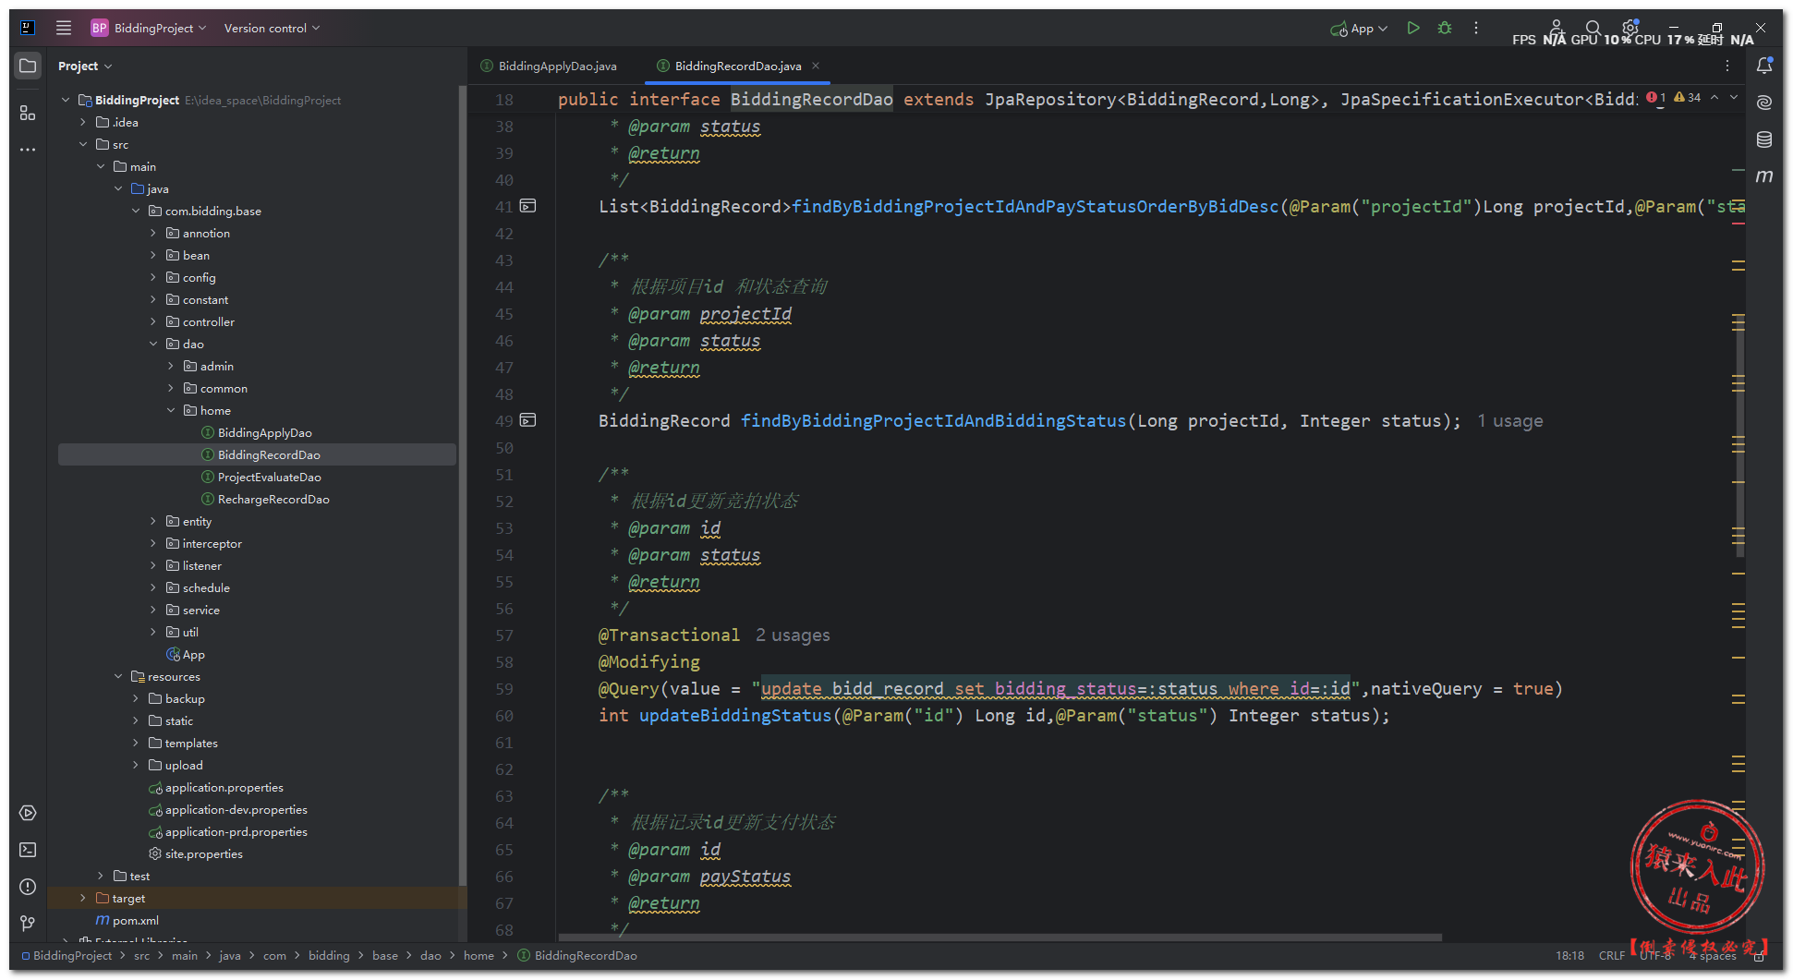This screenshot has height=980, width=1793.
Task: Open the Version control dropdown
Action: pyautogui.click(x=272, y=28)
